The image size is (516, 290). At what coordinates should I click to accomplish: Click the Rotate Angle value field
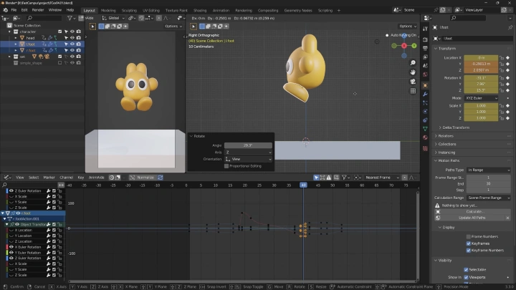248,145
